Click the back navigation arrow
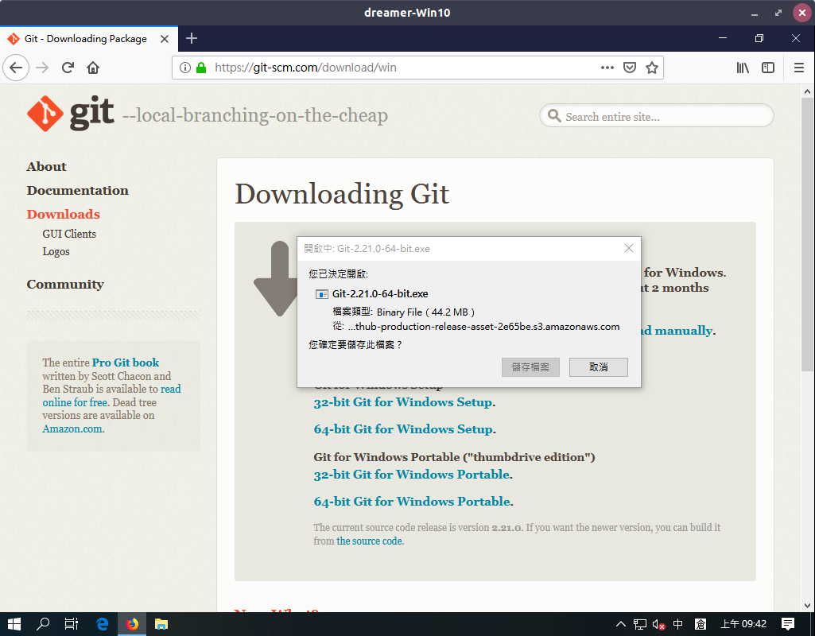 pyautogui.click(x=16, y=68)
